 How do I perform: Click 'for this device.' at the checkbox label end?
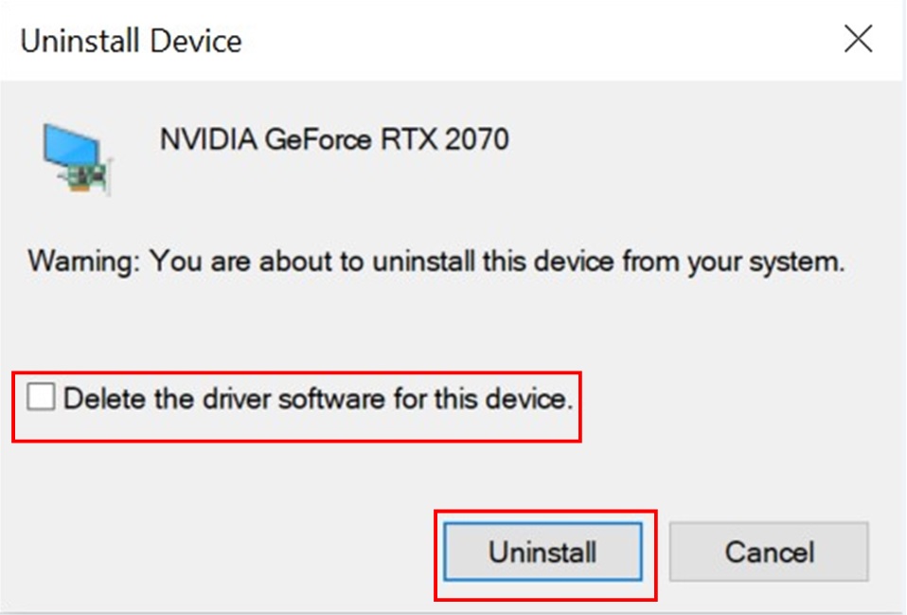coord(483,398)
